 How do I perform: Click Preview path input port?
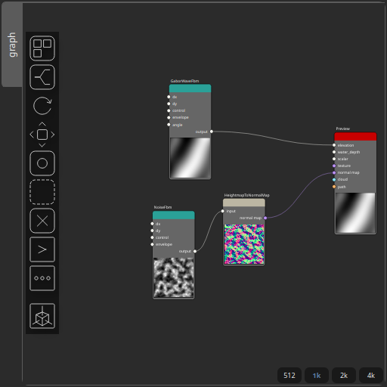(x=334, y=187)
